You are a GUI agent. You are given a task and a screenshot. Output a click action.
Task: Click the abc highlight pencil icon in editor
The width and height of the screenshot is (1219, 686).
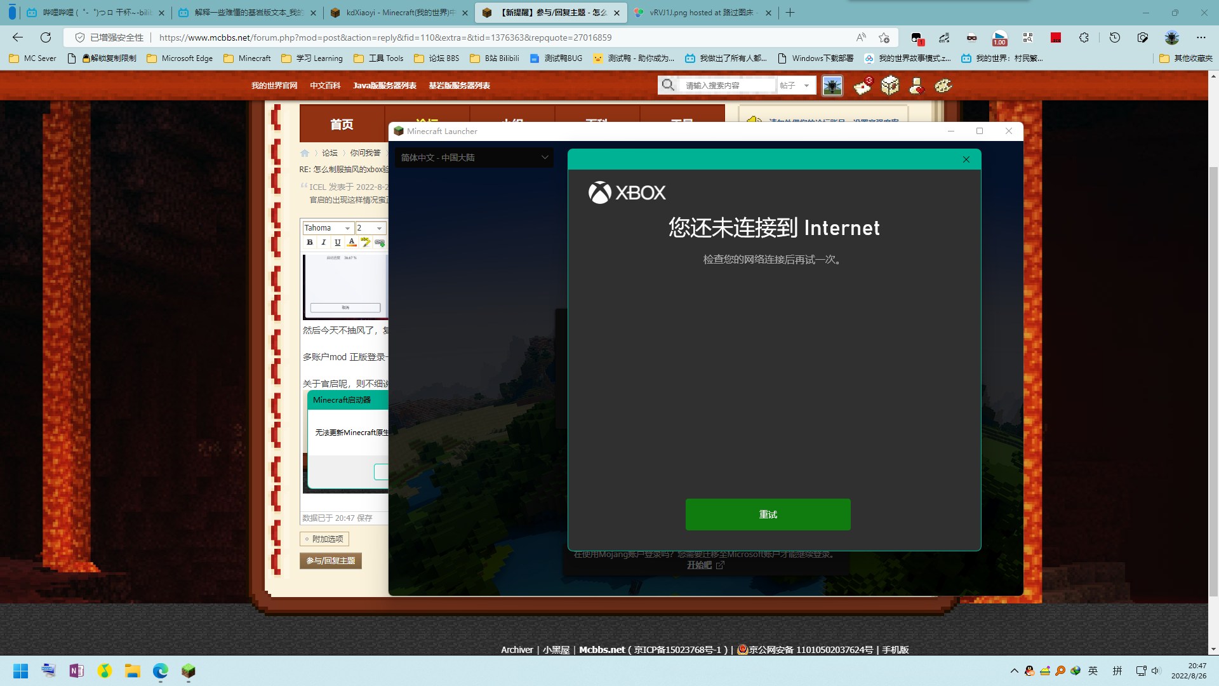(366, 242)
